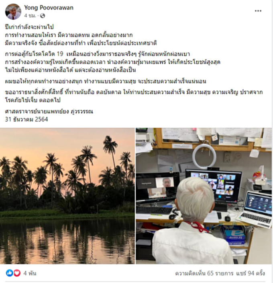Click the blue like reaction icon
The image size is (273, 283).
point(9,273)
